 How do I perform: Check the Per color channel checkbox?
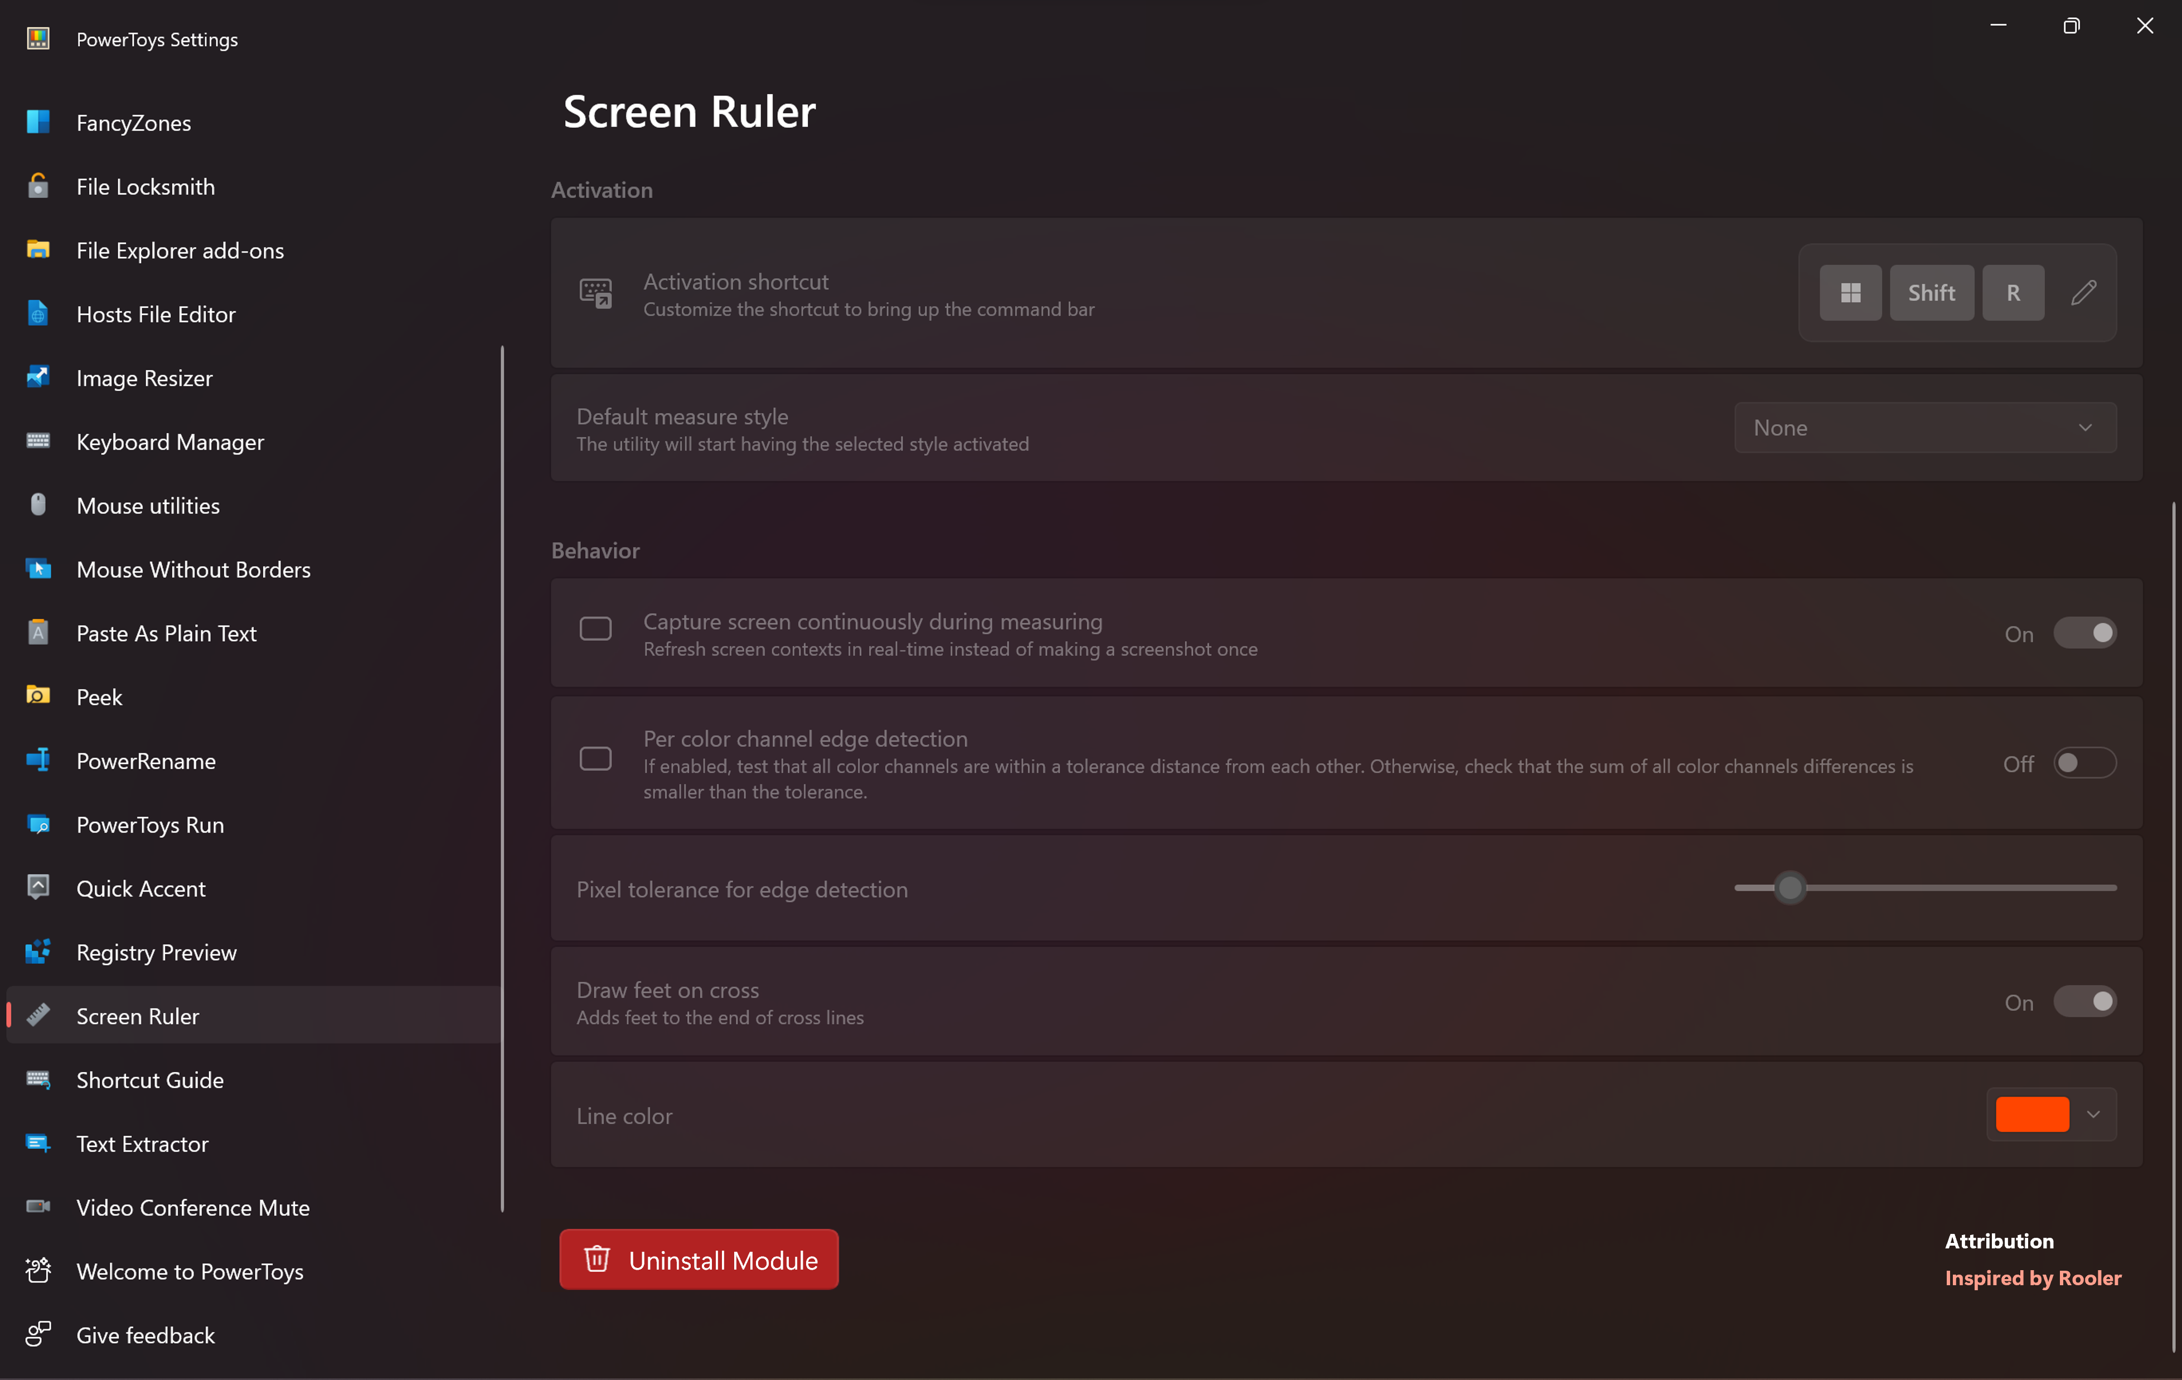(595, 758)
